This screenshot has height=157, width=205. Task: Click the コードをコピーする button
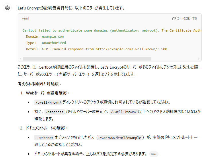click(185, 18)
